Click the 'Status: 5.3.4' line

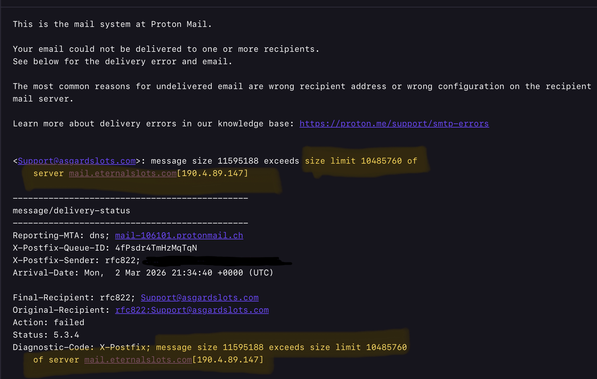coord(46,335)
